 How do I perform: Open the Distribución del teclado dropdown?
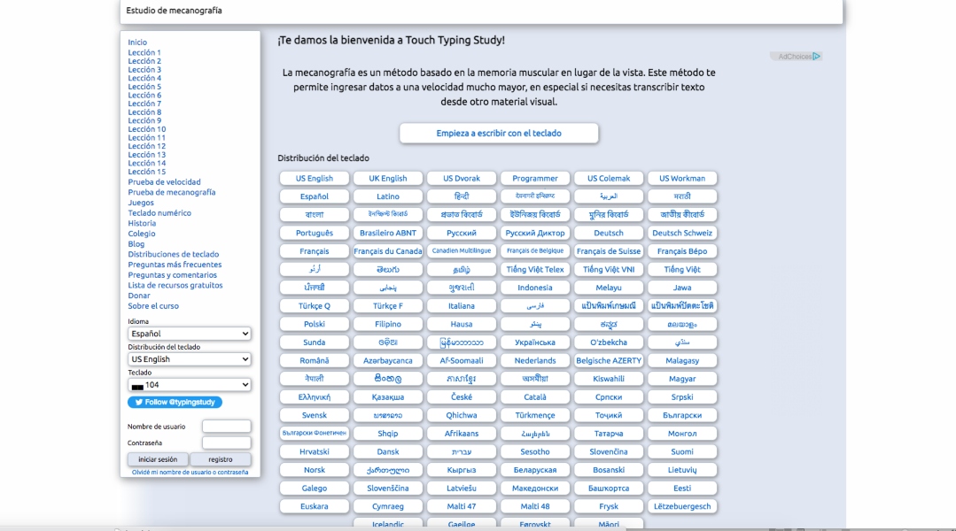pyautogui.click(x=189, y=358)
